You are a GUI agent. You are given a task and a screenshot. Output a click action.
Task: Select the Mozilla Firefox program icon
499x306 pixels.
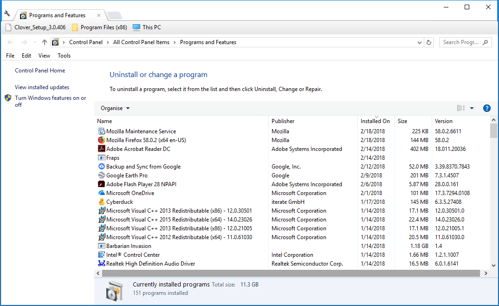102,140
